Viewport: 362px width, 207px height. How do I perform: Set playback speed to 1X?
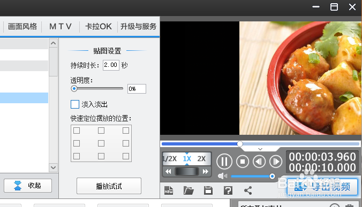pyautogui.click(x=187, y=158)
